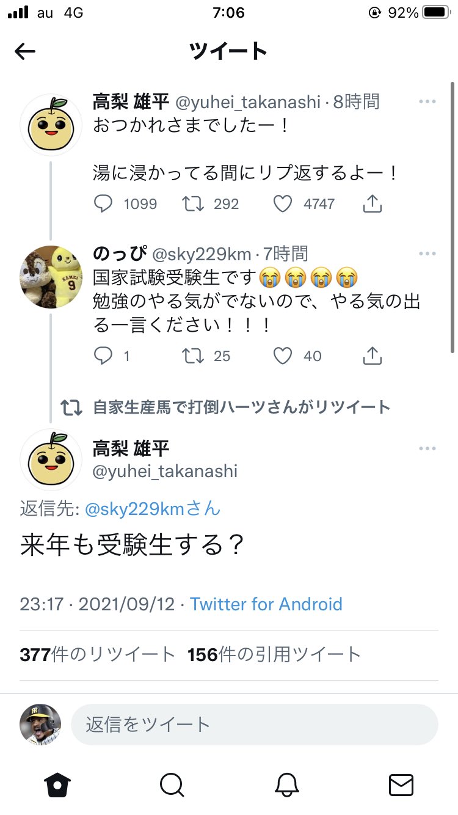The image size is (458, 815).
Task: Share のっぴ's tweet
Action: 372,356
